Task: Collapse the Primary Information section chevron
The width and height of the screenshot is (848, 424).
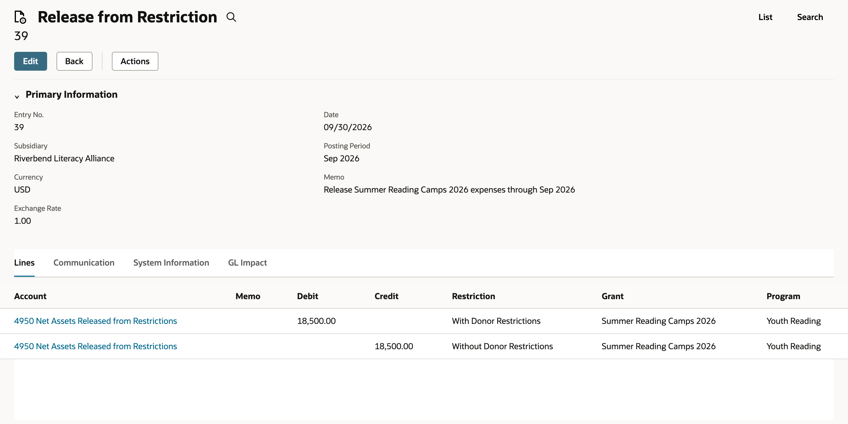Action: click(x=17, y=97)
